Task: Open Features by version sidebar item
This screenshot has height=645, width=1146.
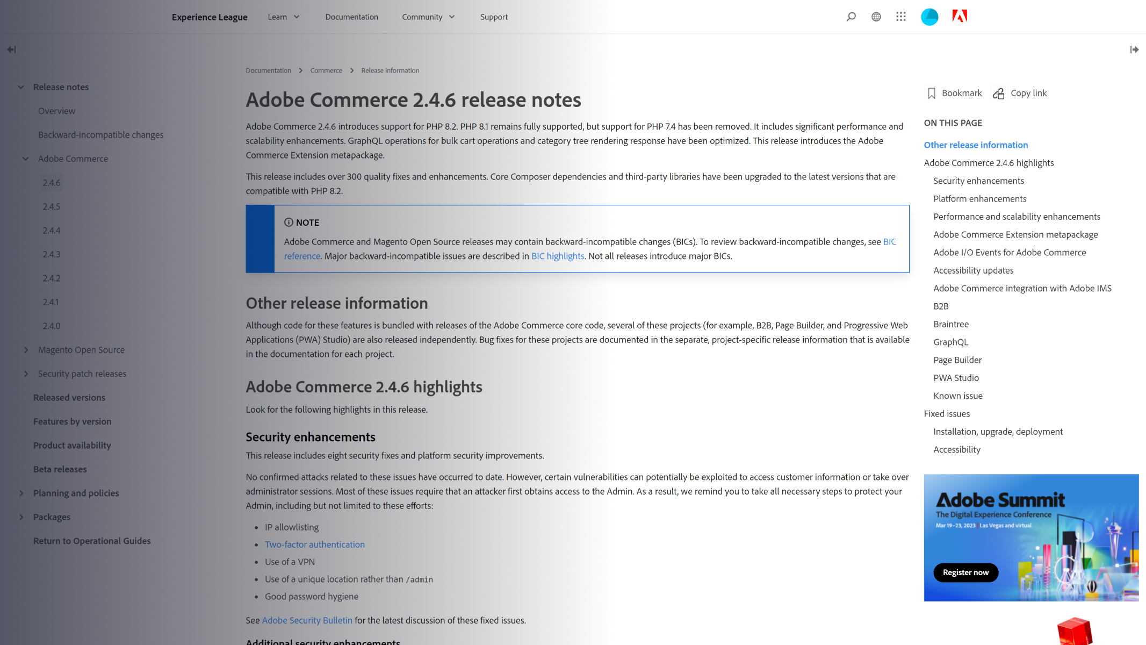Action: tap(73, 421)
